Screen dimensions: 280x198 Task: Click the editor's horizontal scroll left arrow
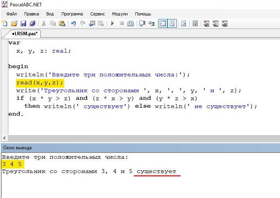tap(4, 138)
